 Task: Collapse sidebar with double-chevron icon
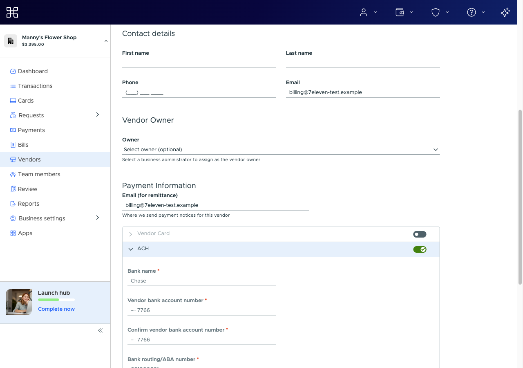pyautogui.click(x=100, y=330)
